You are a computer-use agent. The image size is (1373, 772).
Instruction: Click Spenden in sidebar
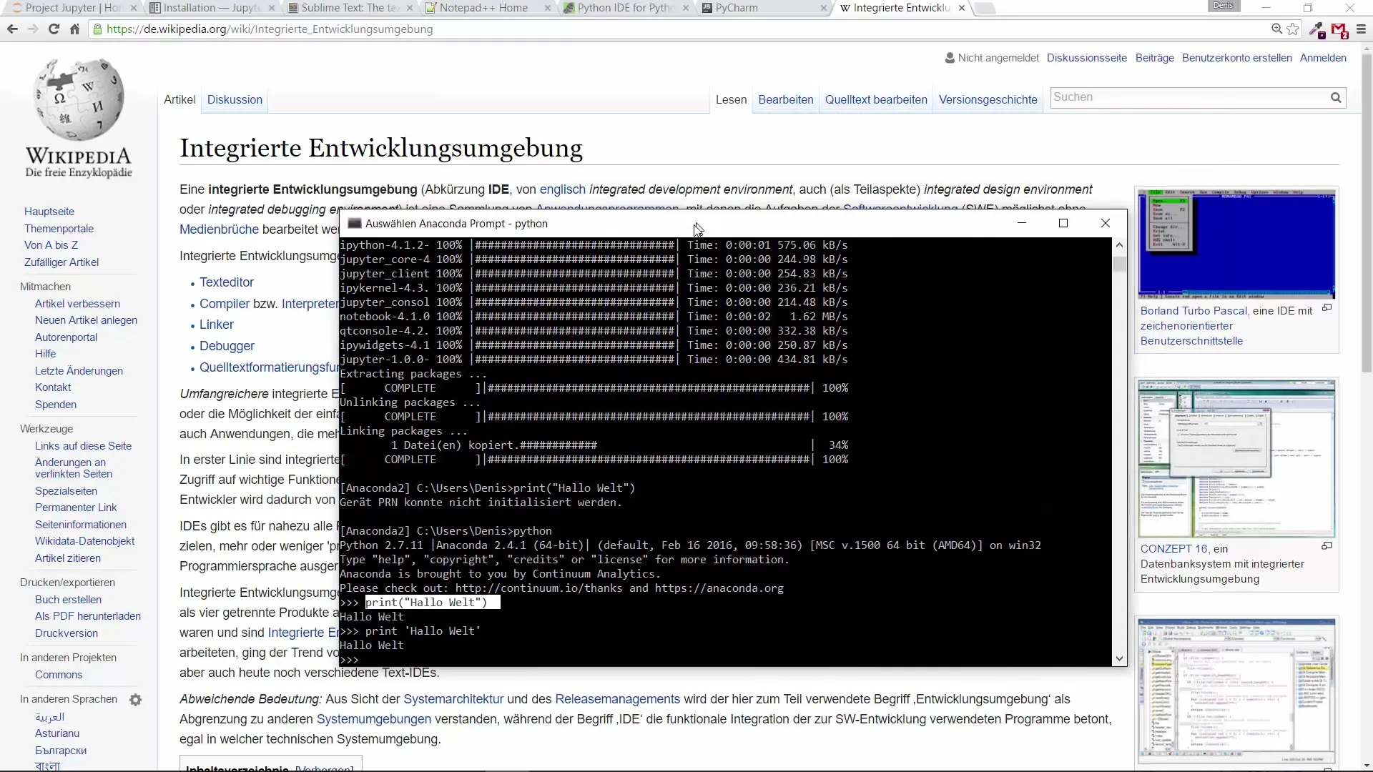tap(56, 405)
